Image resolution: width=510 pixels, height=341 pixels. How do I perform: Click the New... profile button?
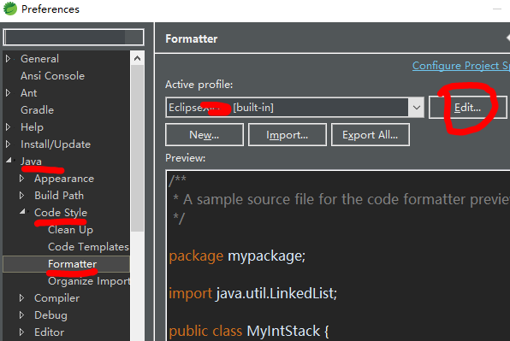point(205,135)
